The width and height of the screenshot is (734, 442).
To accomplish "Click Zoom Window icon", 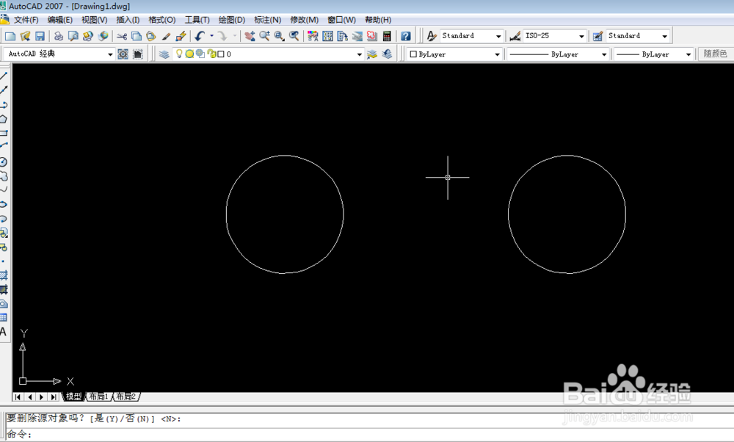I will point(280,36).
